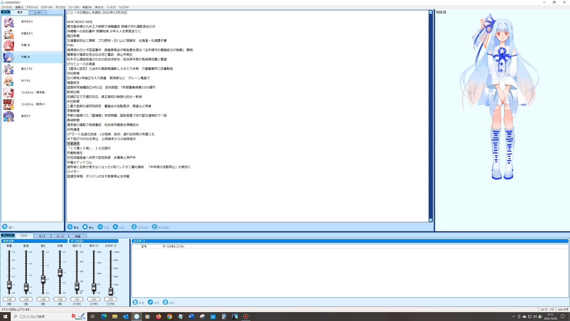570x321 pixels.
Task: Open the ファイル(F) menu
Action: (x=7, y=7)
